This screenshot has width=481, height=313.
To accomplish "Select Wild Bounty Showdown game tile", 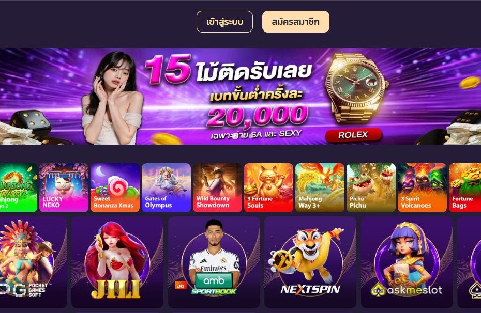I will (x=218, y=187).
